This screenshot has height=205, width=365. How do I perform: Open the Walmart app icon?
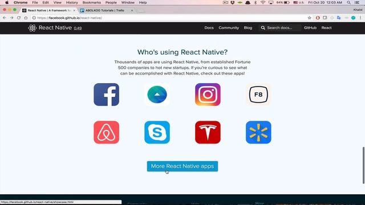[x=258, y=132]
